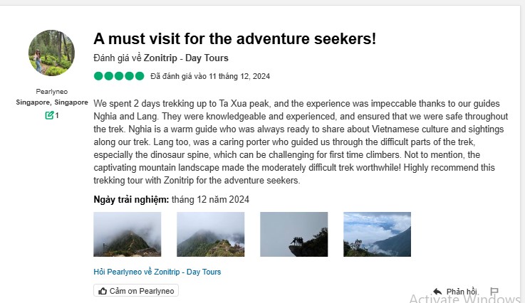525x303 pixels.
Task: Click the thumbs-up icon beside Cảm ơn Pearlyneo
Action: point(103,291)
